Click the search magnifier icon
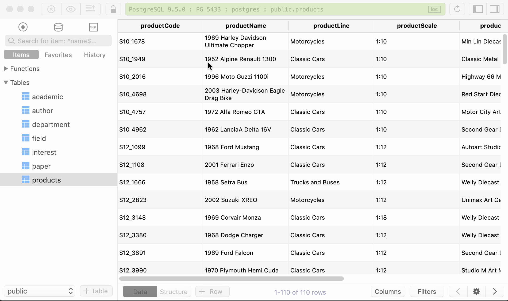Viewport: 508px width, 301px height. [x=11, y=41]
